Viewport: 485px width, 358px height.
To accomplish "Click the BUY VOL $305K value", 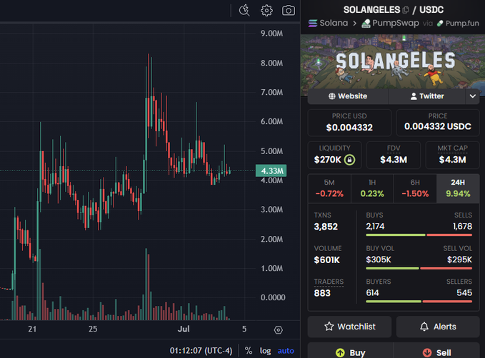I will click(379, 260).
